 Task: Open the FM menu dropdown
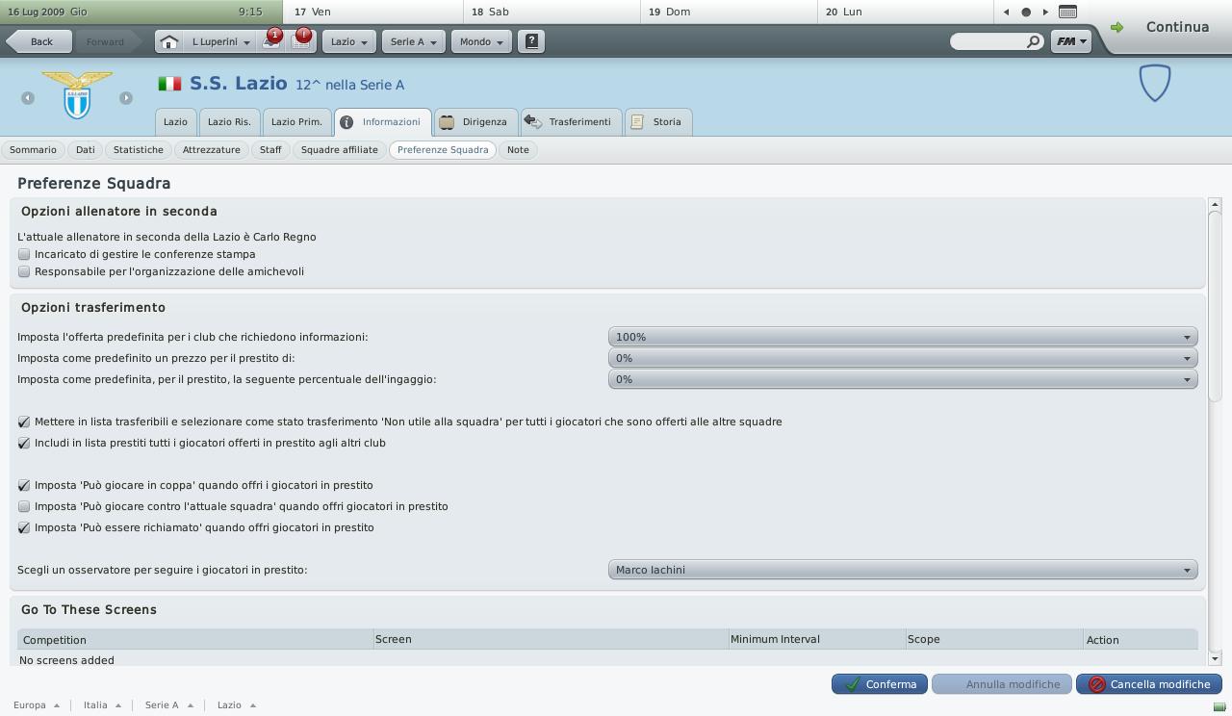1070,41
